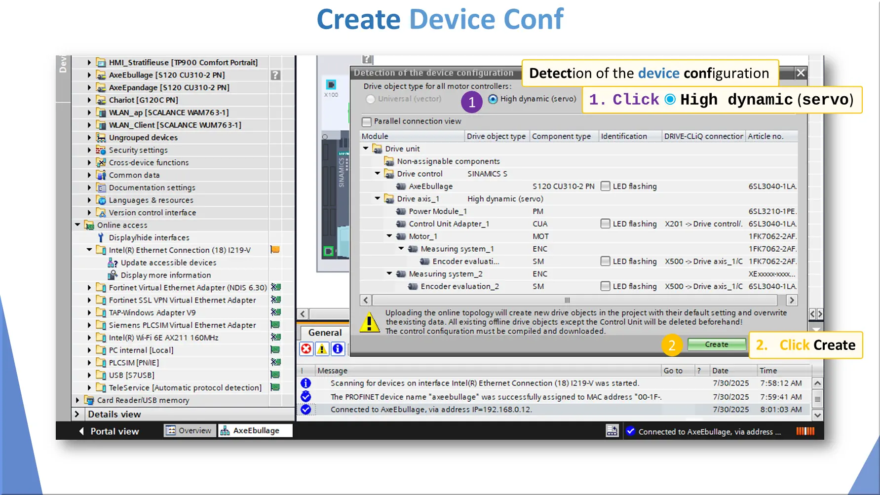Click the Display more information icon
Screen dimensions: 880x495
[113, 275]
